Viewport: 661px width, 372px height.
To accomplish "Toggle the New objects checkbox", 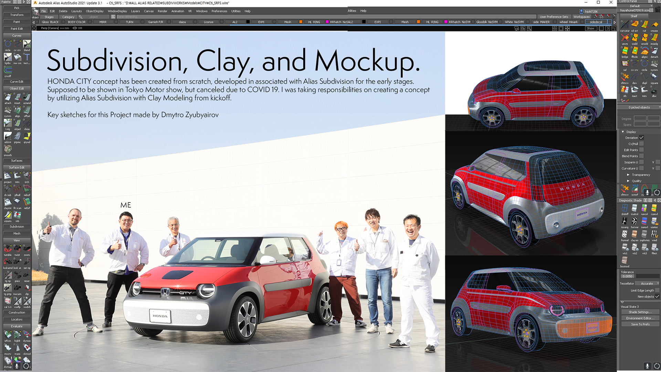I will coord(657,297).
